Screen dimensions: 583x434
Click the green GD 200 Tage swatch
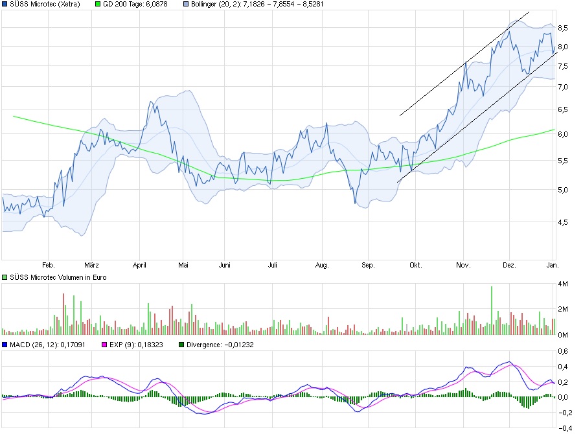click(x=98, y=4)
